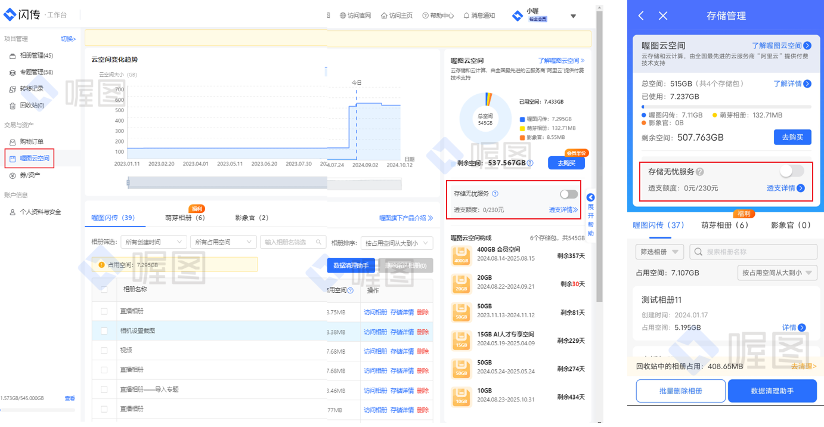This screenshot has height=427, width=824.
Task: Click 访问相册 for 相机设置截图 row
Action: (376, 332)
